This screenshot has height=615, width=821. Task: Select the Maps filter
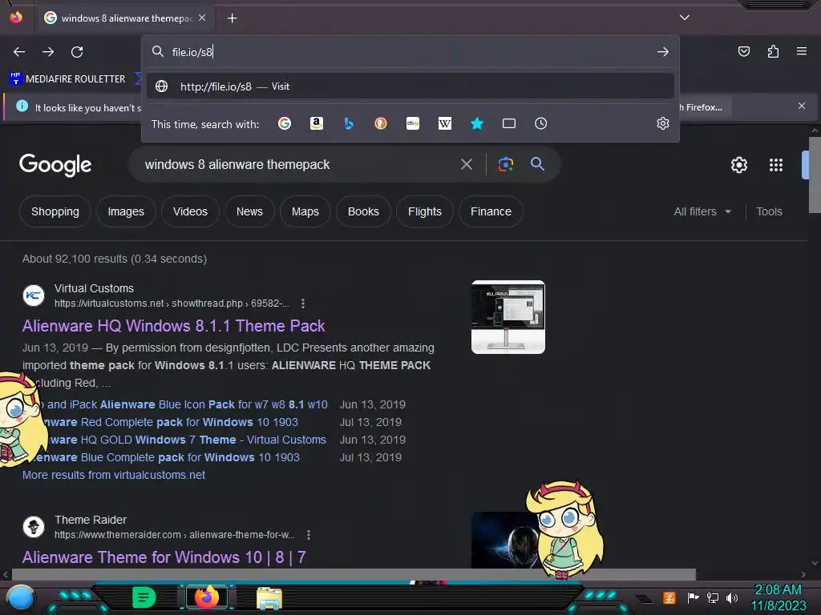click(x=305, y=211)
